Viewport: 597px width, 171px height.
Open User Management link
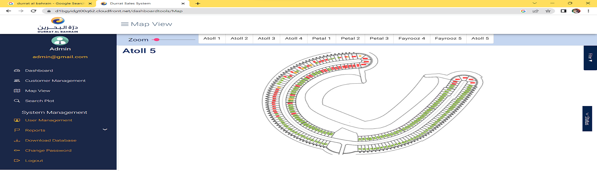point(49,120)
